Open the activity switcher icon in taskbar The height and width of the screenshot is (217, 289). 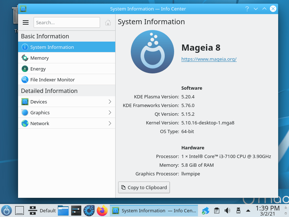[33, 210]
